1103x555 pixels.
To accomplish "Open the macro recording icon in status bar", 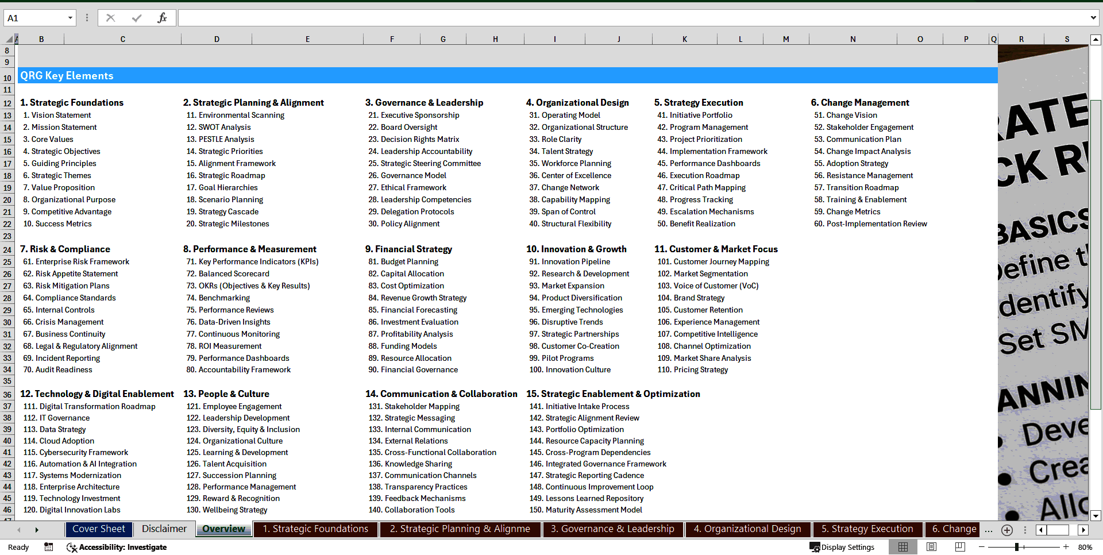I will coord(48,547).
